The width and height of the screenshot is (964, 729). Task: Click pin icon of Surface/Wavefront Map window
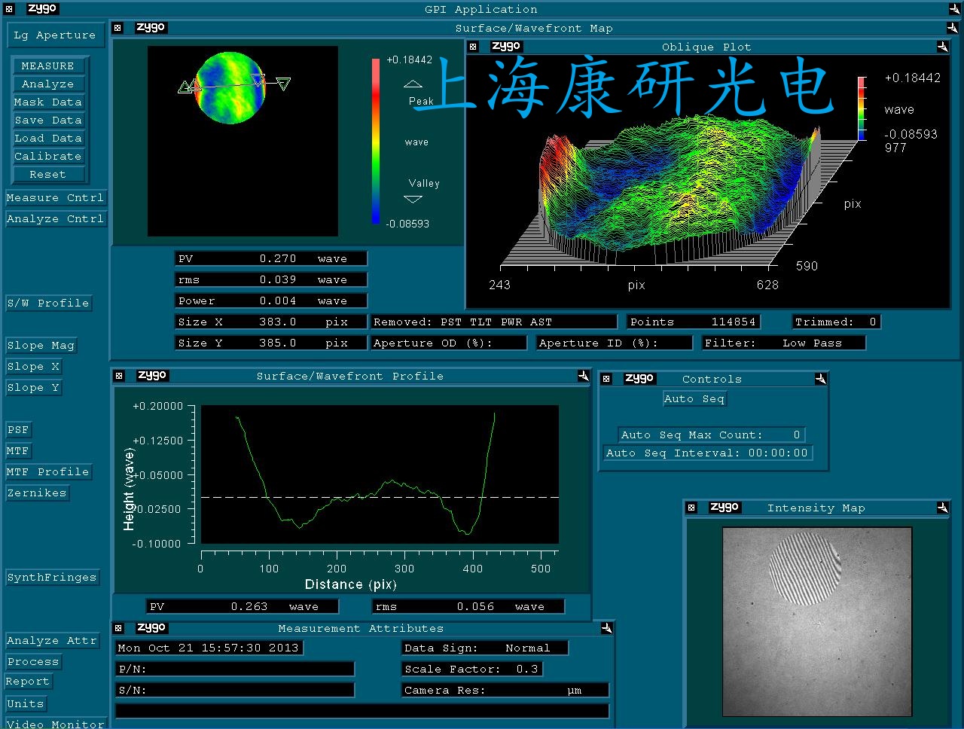coord(953,28)
